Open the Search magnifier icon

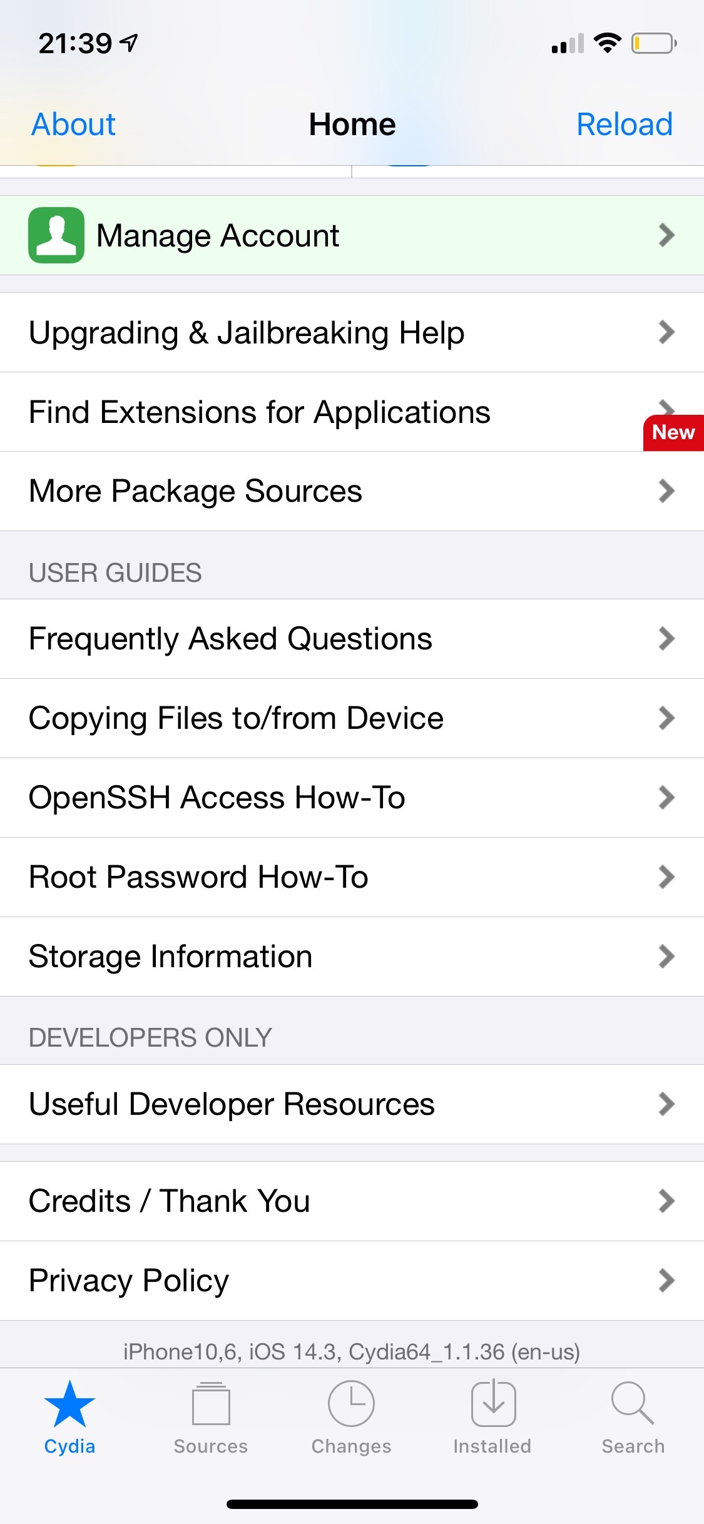(x=633, y=1403)
